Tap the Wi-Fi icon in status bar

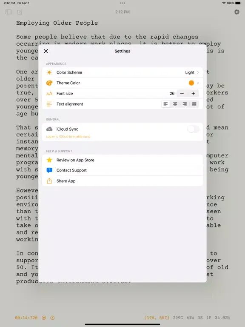coord(224,3)
